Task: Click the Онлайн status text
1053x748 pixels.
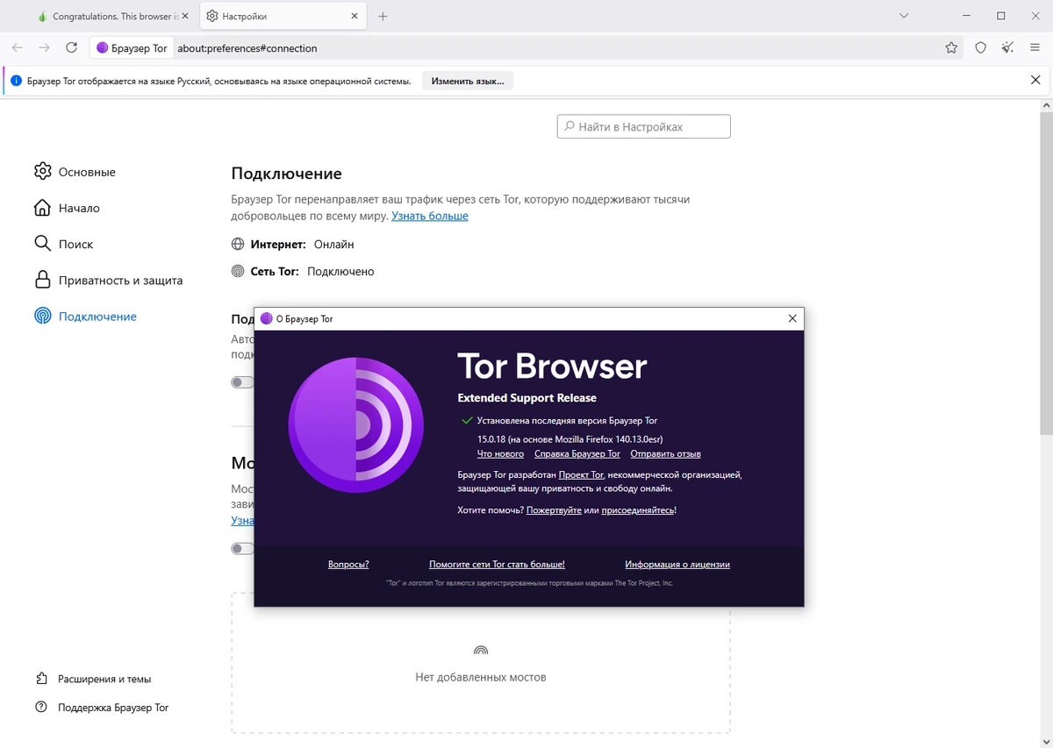Action: (x=334, y=245)
